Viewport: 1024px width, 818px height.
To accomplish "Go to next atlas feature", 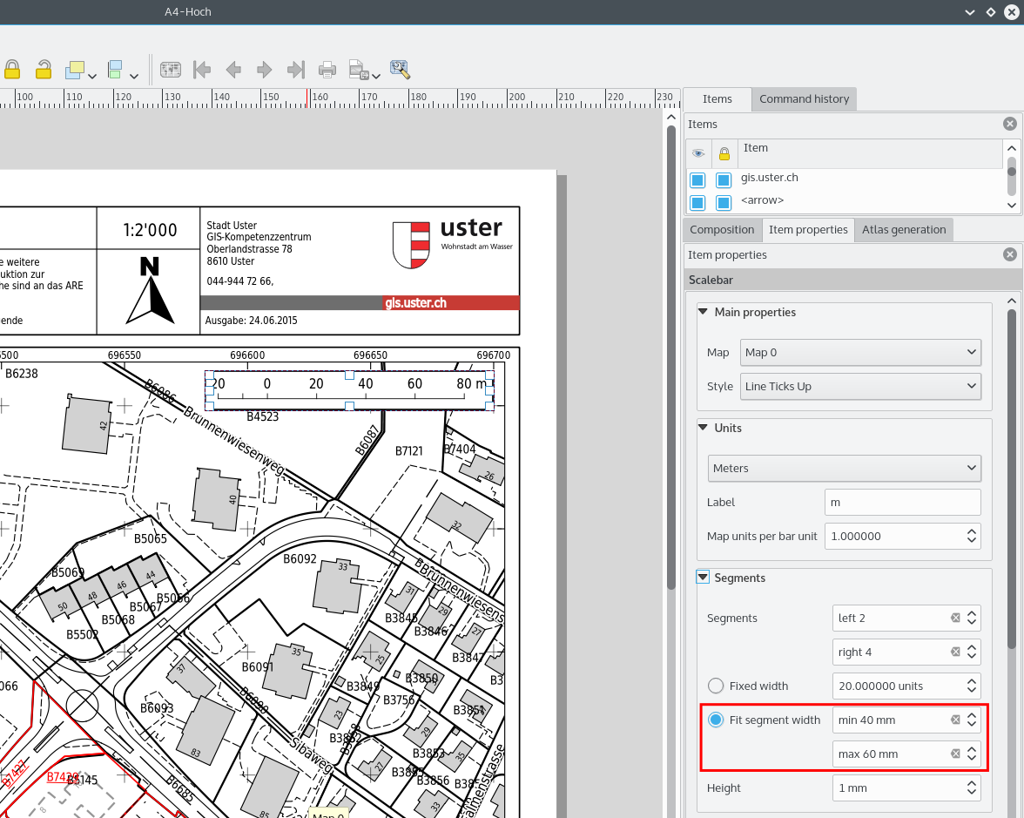I will (265, 70).
